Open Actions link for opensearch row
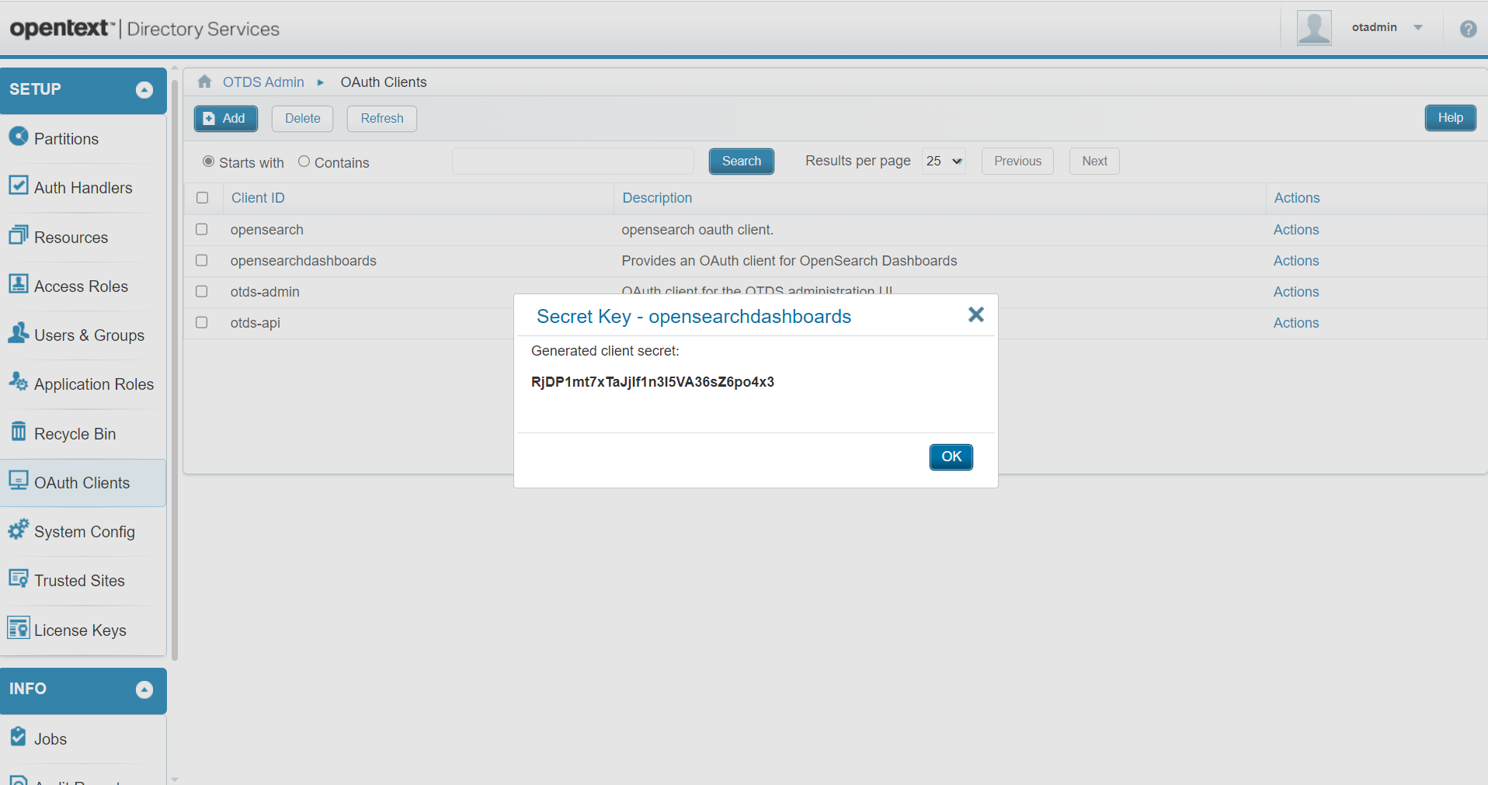1488x785 pixels. [1295, 230]
